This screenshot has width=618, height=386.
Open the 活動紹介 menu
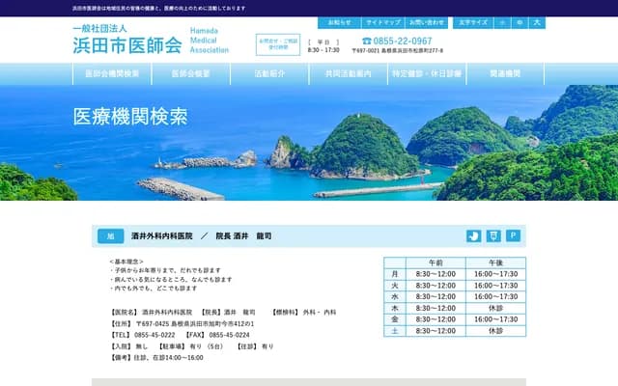coord(269,73)
